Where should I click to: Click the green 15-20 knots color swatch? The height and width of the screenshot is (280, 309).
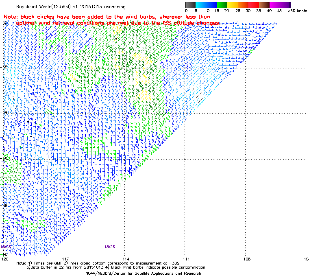pos(222,5)
